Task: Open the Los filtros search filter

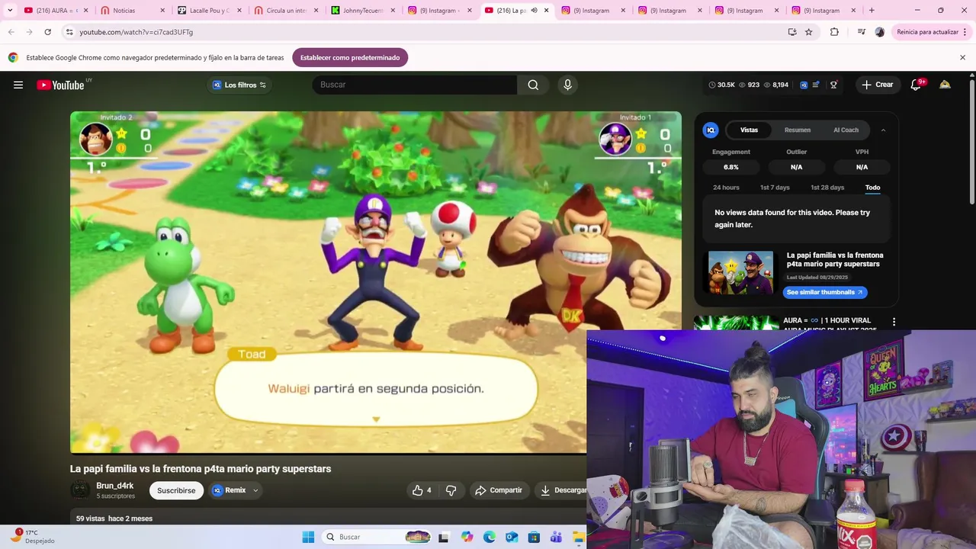Action: point(239,85)
